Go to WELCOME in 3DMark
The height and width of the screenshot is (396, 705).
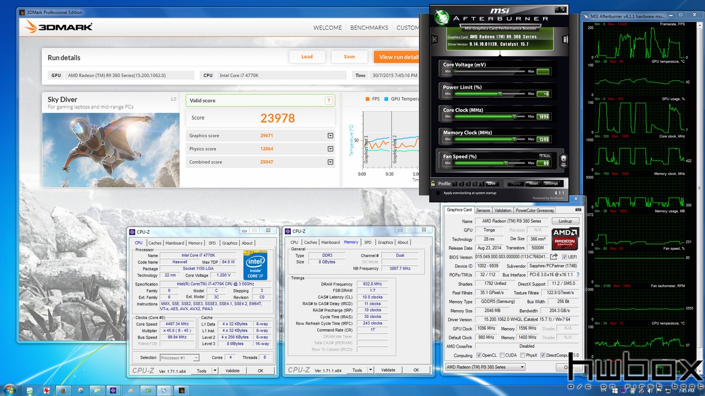pyautogui.click(x=328, y=28)
